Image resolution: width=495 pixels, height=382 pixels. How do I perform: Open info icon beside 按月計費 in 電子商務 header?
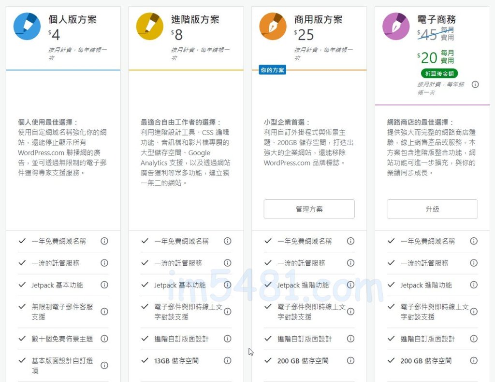pyautogui.click(x=475, y=85)
